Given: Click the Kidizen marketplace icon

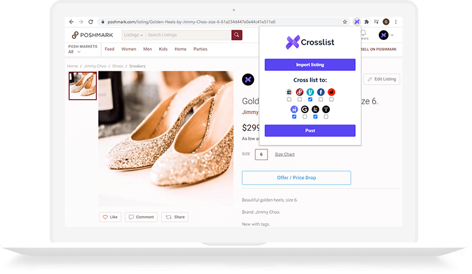Looking at the screenshot, I should click(315, 109).
